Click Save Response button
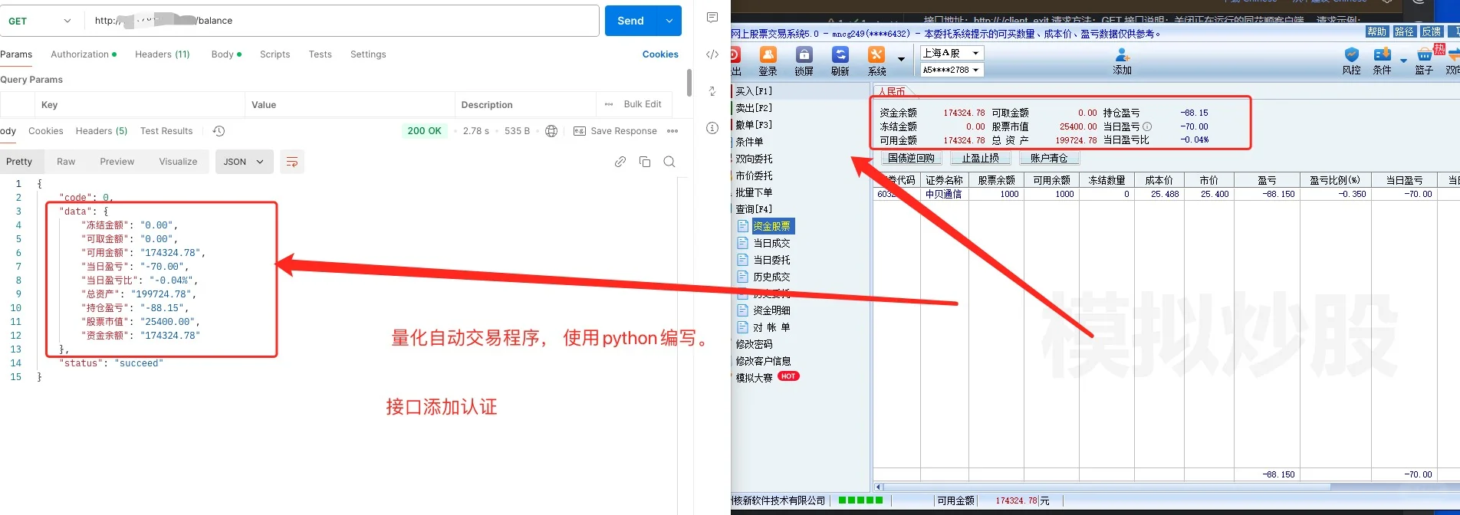The height and width of the screenshot is (515, 1460). click(616, 131)
